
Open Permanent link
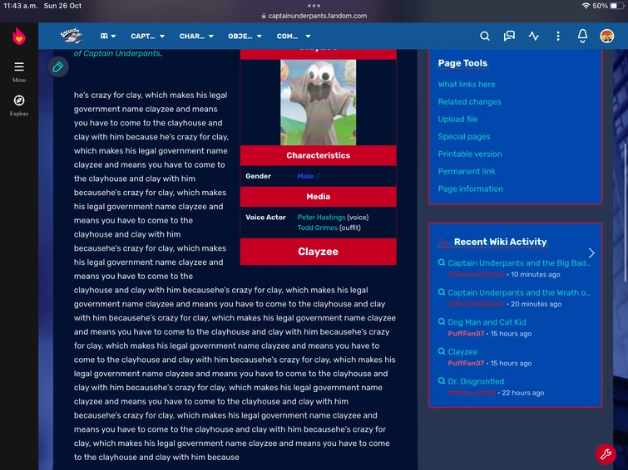pos(466,171)
